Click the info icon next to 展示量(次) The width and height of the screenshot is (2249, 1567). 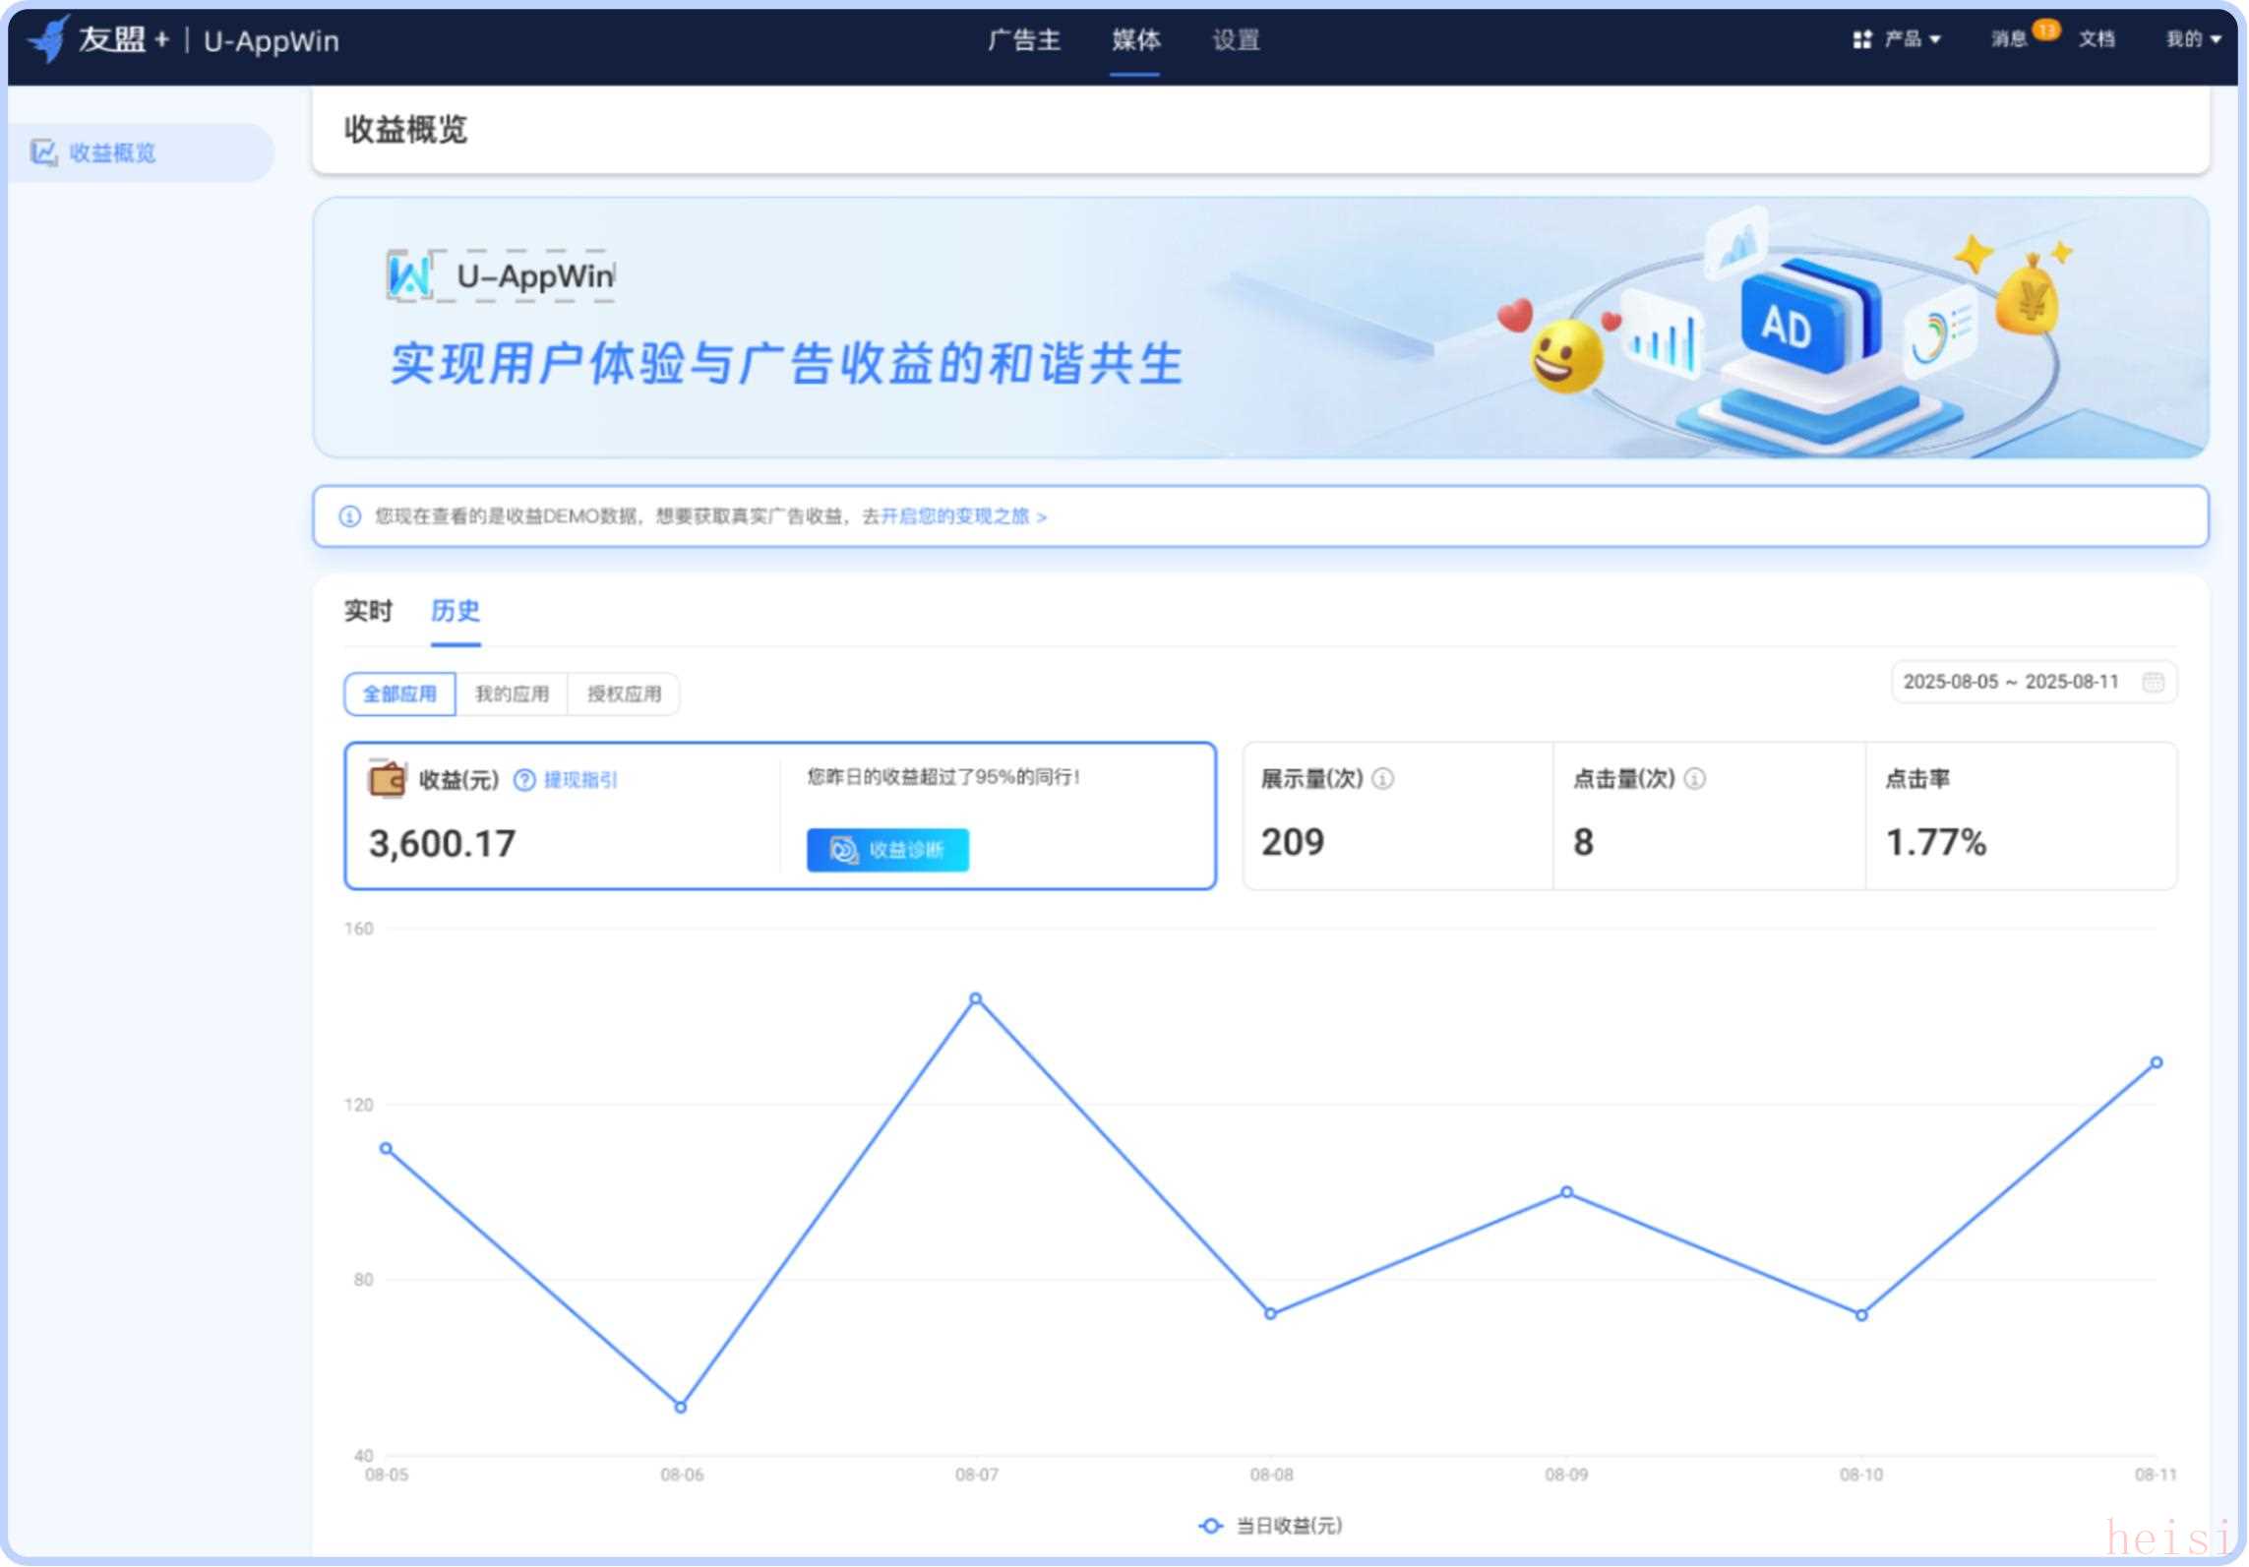point(1382,780)
